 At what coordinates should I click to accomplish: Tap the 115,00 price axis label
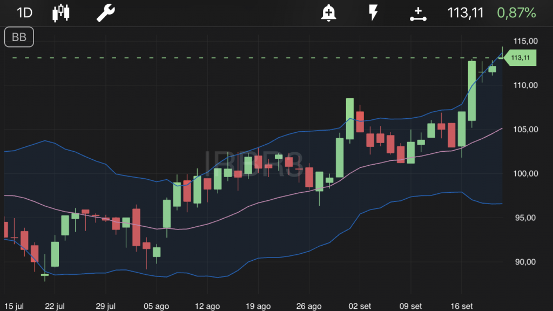tap(525, 41)
